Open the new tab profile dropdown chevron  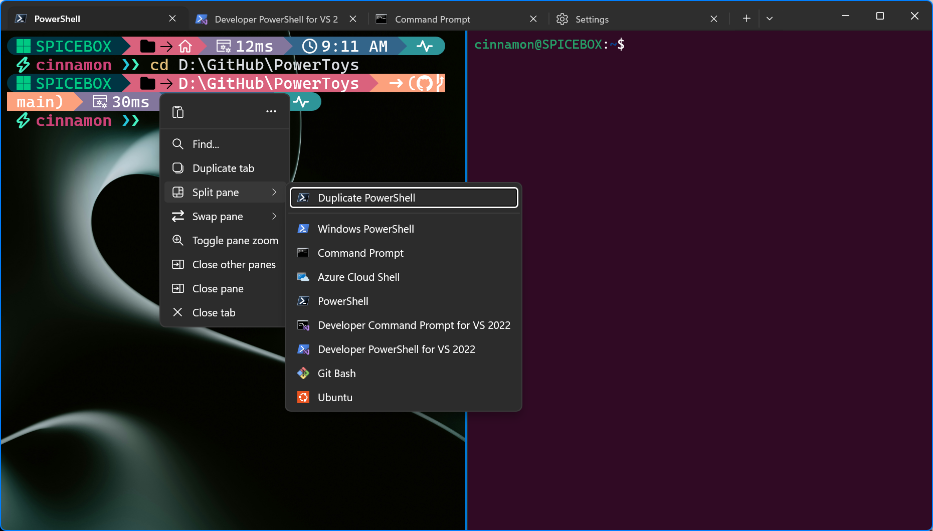[x=770, y=19]
